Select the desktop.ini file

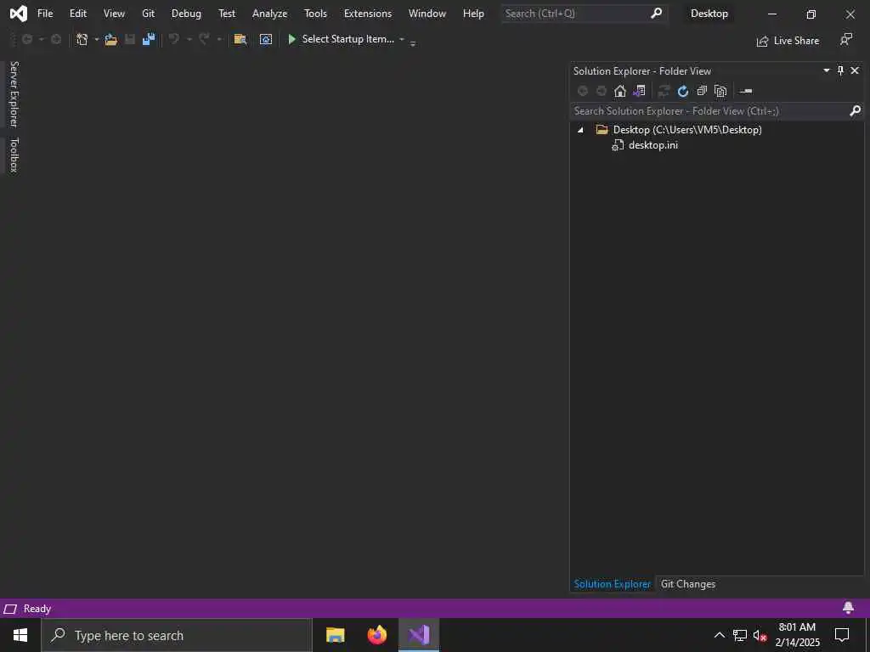coord(653,145)
